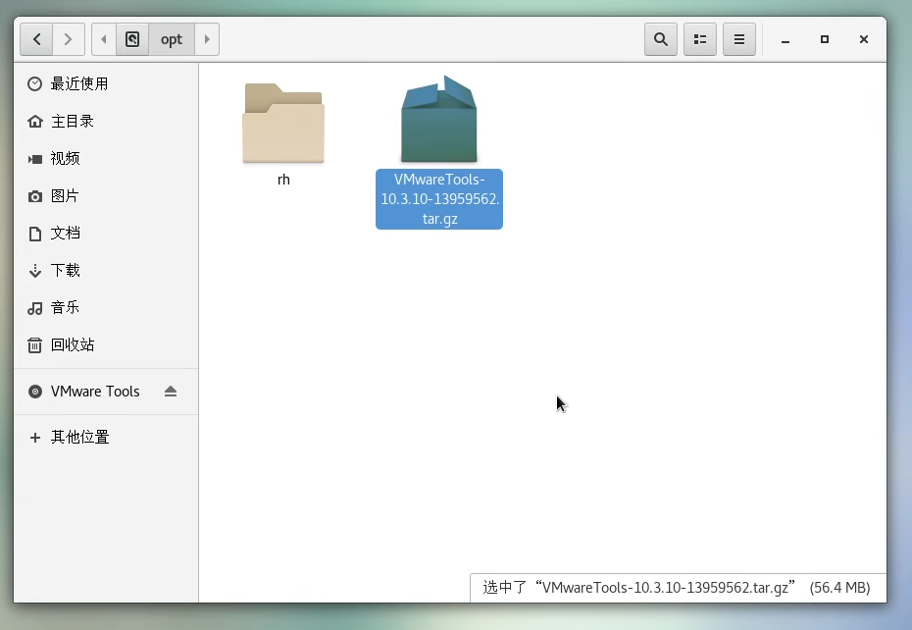The width and height of the screenshot is (912, 630).
Task: Open the 回收站 trash
Action: coord(106,344)
